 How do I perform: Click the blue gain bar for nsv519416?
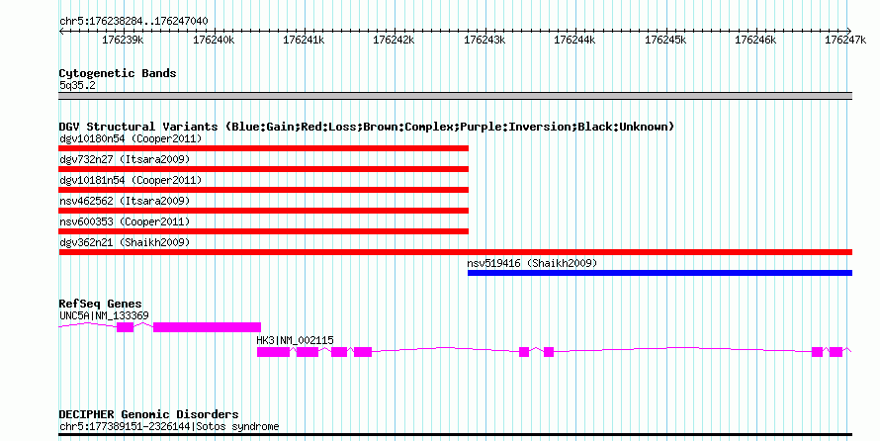660,273
